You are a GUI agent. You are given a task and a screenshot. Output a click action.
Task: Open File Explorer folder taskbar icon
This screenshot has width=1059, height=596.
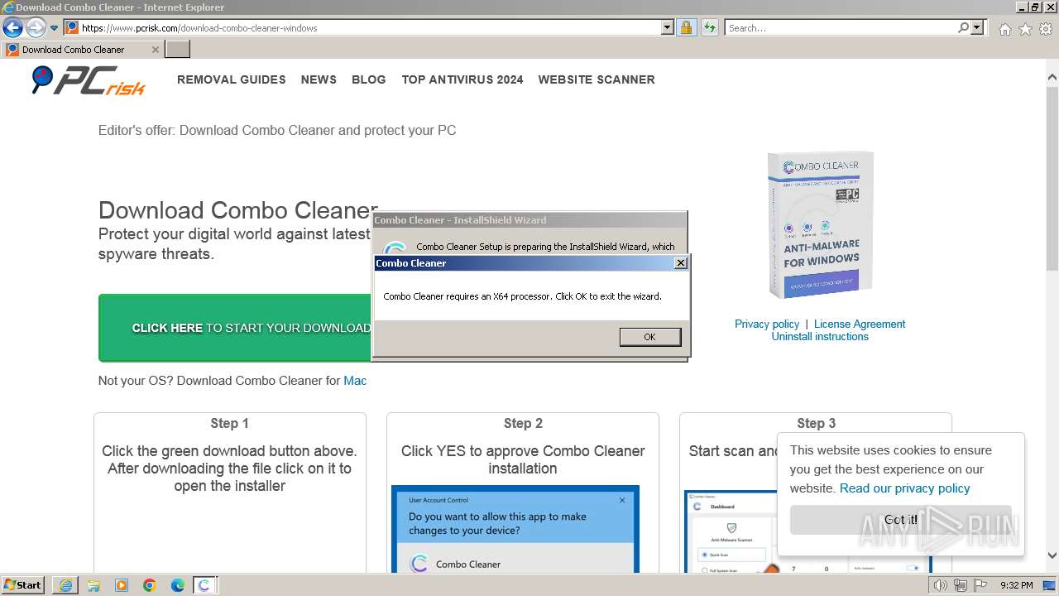(93, 585)
